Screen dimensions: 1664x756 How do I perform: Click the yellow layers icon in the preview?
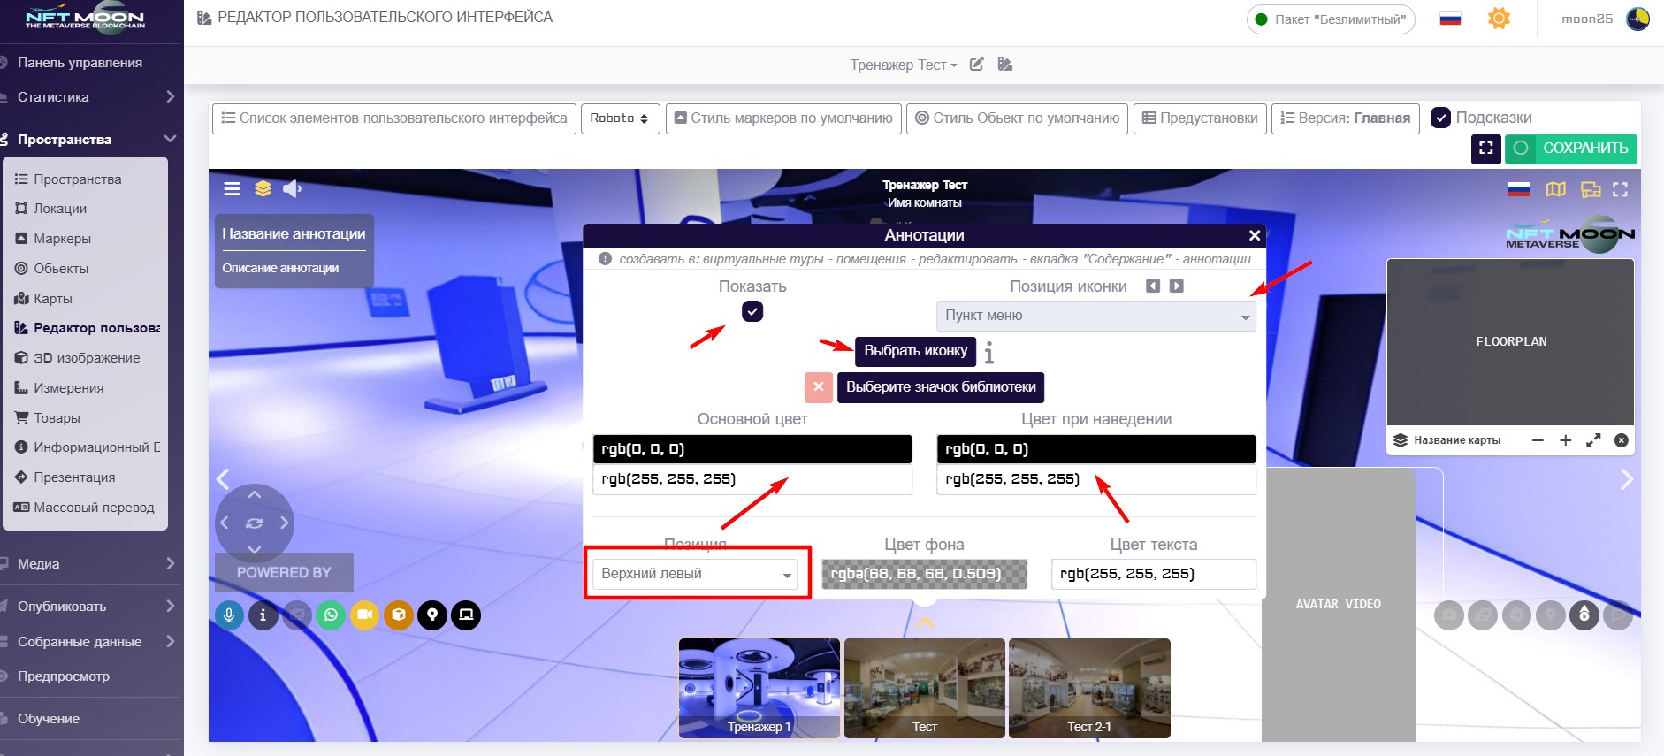263,188
